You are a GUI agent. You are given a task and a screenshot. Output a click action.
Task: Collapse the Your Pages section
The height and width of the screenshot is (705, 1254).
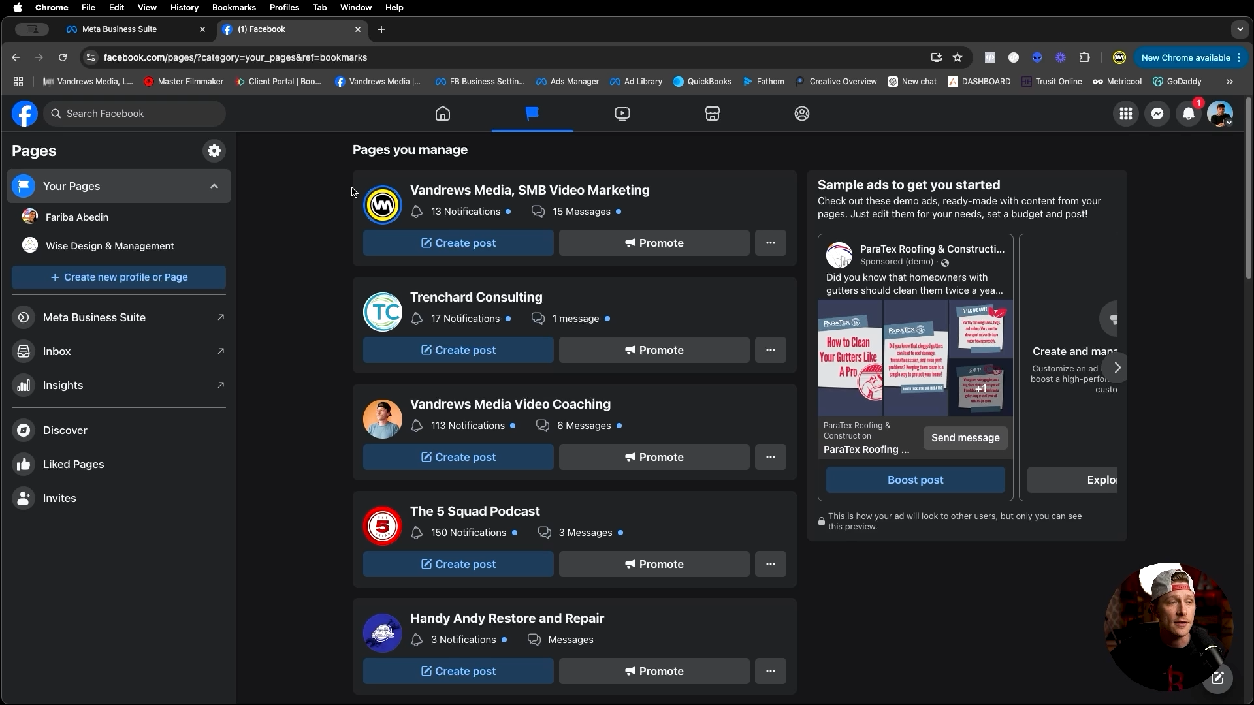214,186
